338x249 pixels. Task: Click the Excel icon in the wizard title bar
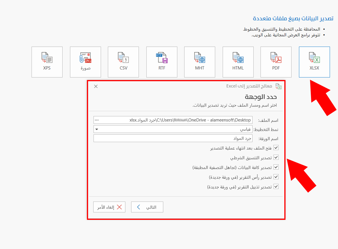click(278, 86)
